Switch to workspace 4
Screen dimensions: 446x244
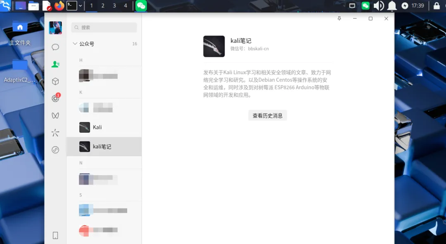click(126, 6)
